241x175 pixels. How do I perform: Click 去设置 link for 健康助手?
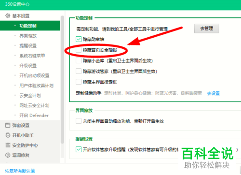(214, 93)
